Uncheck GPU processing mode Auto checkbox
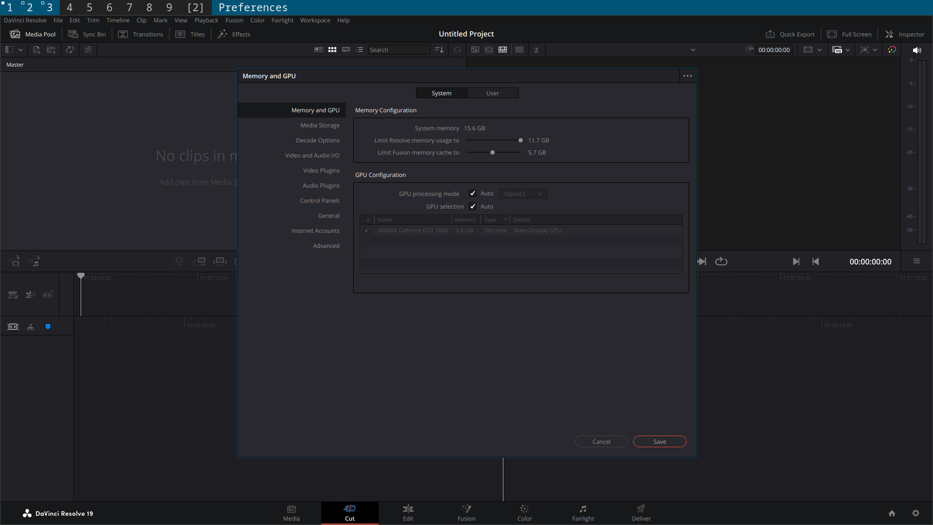 pos(472,193)
